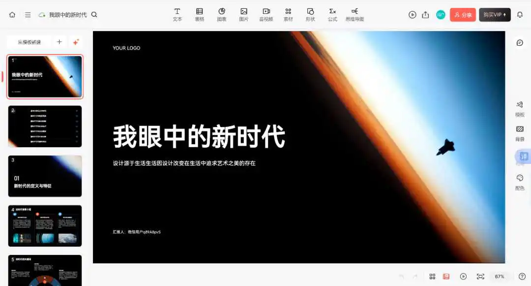
Task: Open the help question mark icon
Action: (522, 277)
